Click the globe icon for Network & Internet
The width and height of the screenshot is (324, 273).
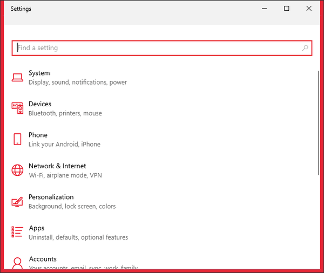[x=17, y=170]
